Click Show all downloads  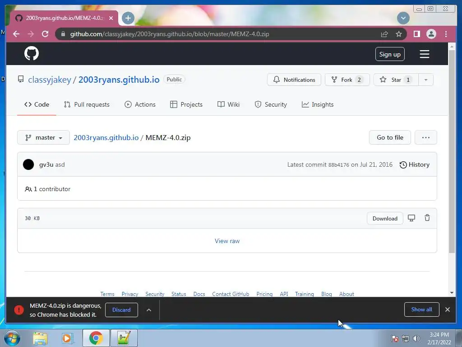[x=422, y=309]
